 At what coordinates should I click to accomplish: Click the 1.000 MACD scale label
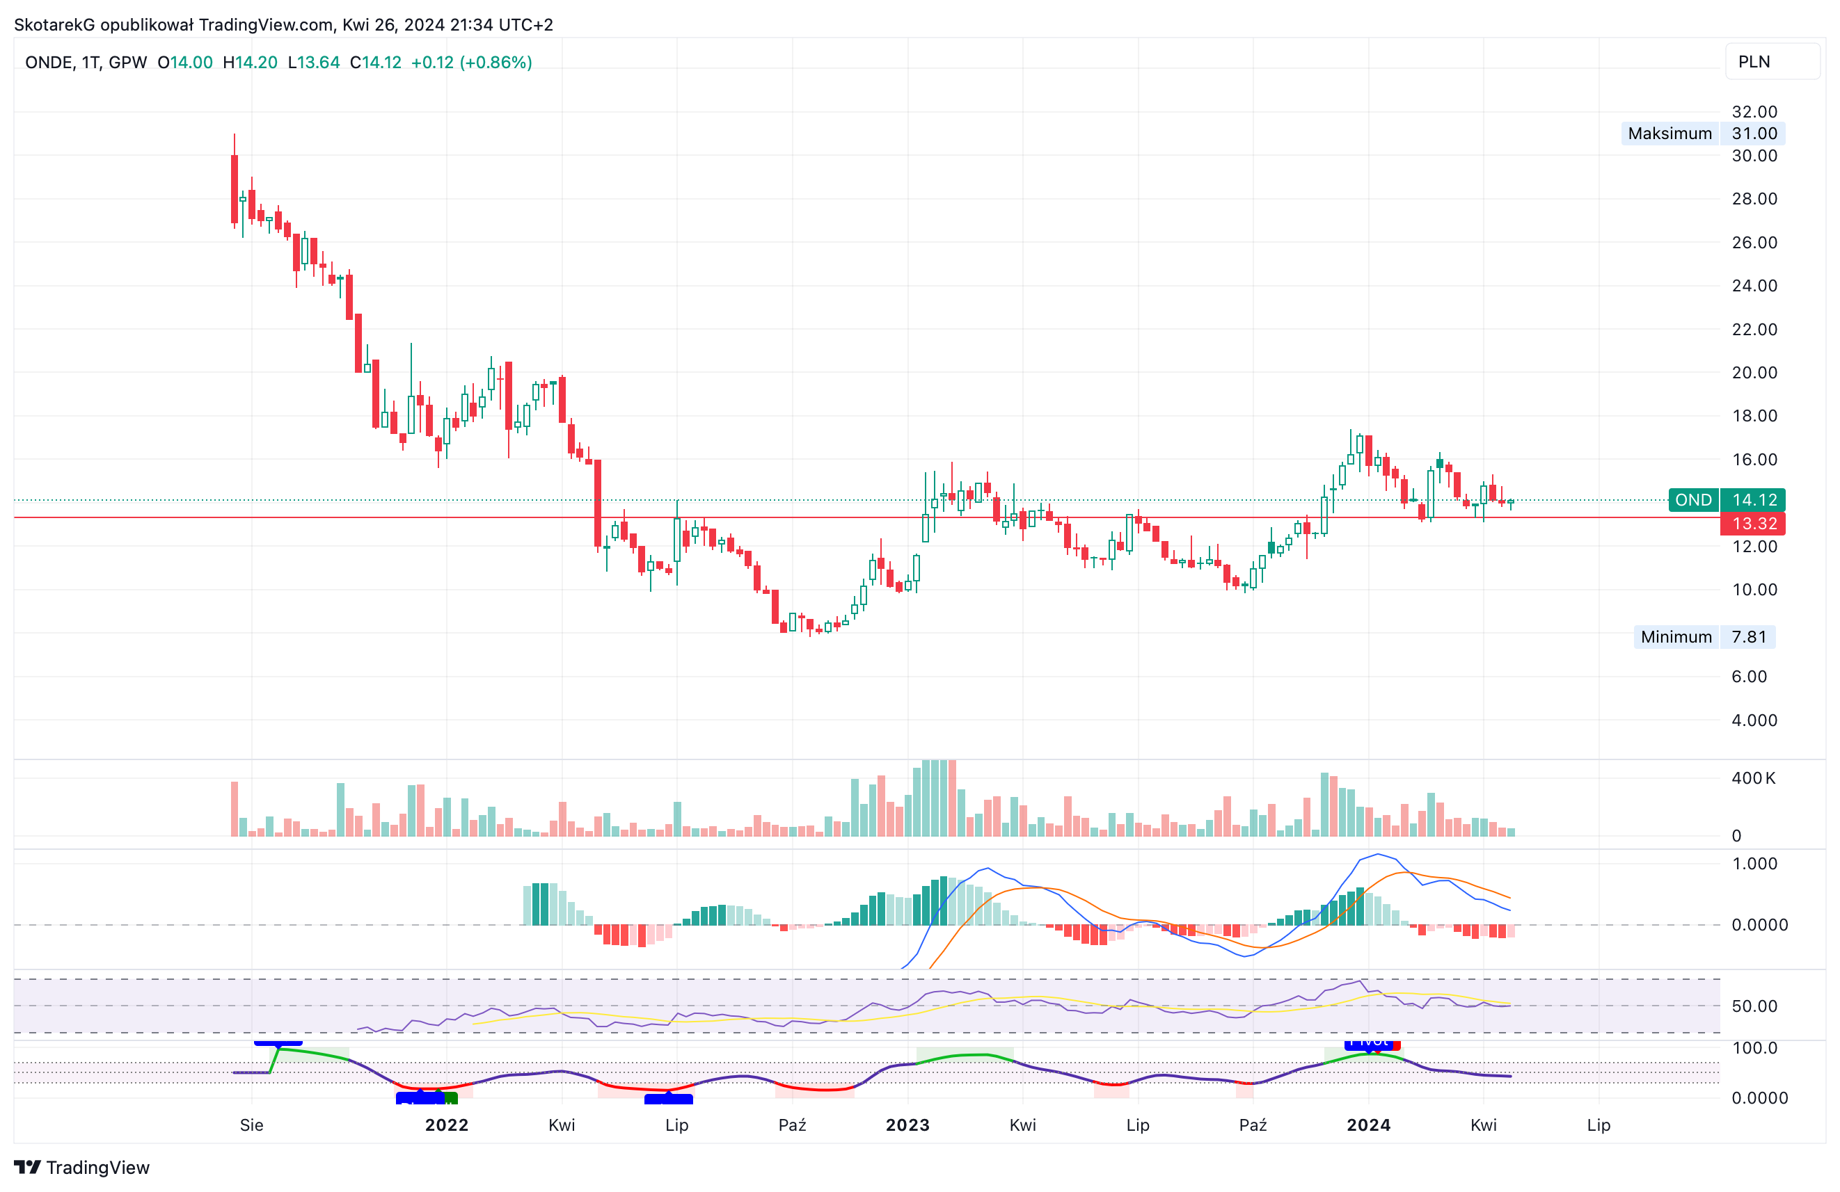pos(1754,864)
